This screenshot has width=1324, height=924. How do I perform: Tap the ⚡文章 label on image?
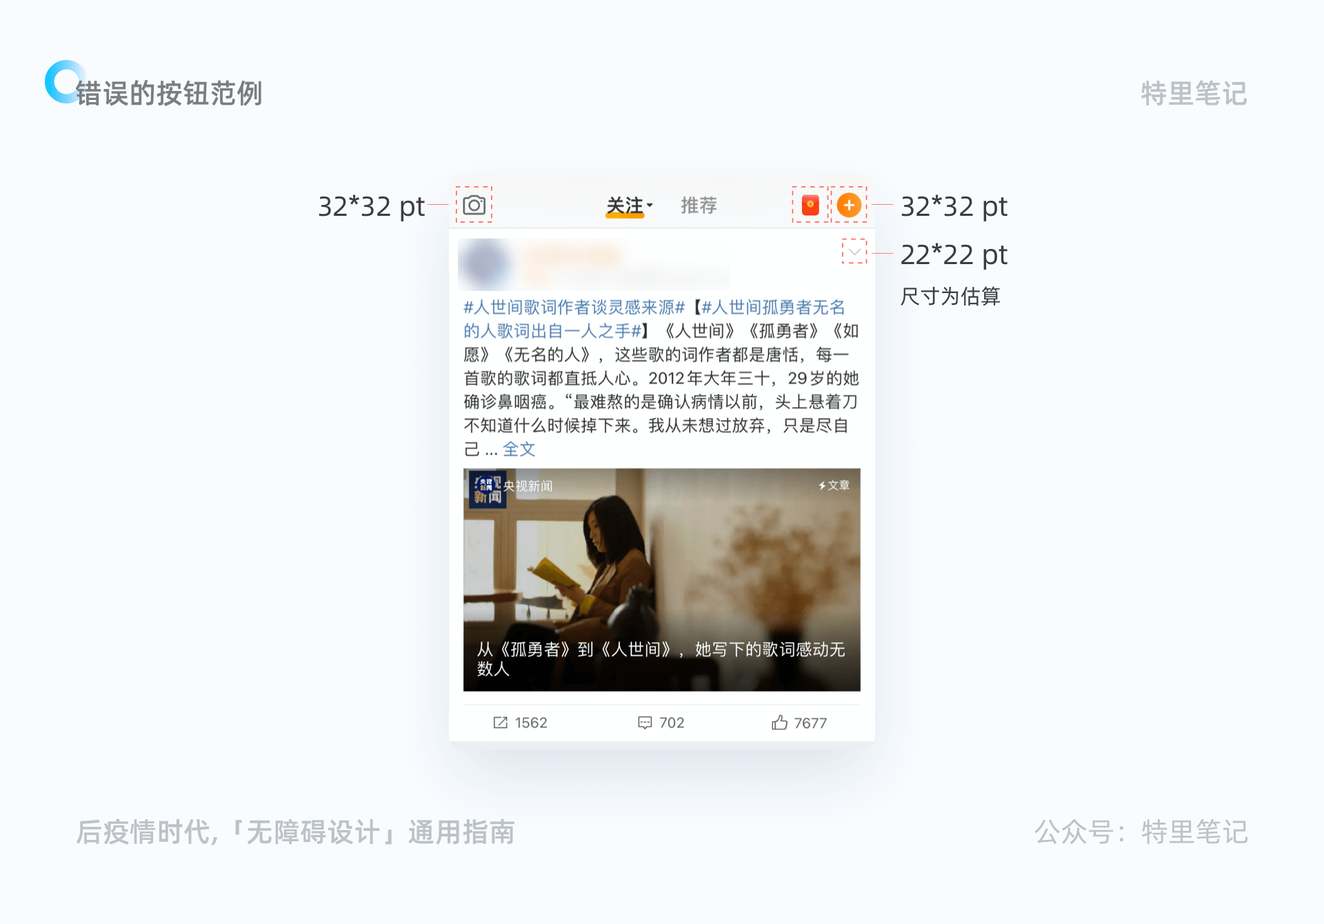834,485
